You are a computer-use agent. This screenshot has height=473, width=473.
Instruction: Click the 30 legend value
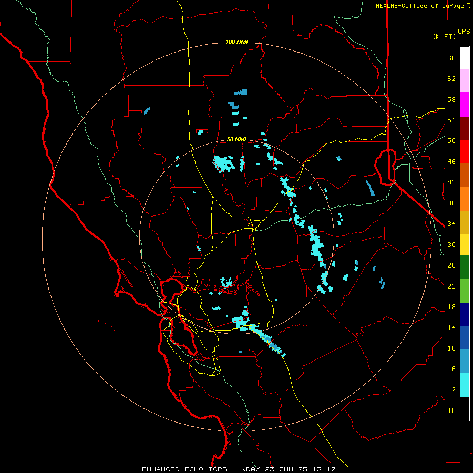pos(451,244)
